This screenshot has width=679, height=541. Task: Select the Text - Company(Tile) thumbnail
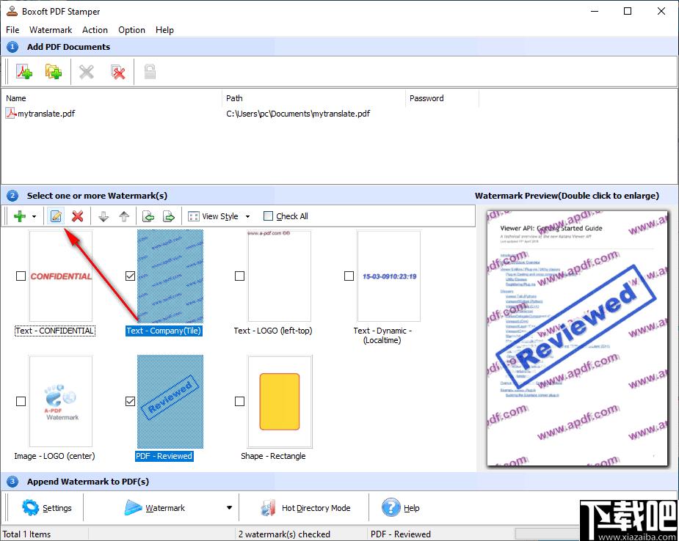(170, 276)
